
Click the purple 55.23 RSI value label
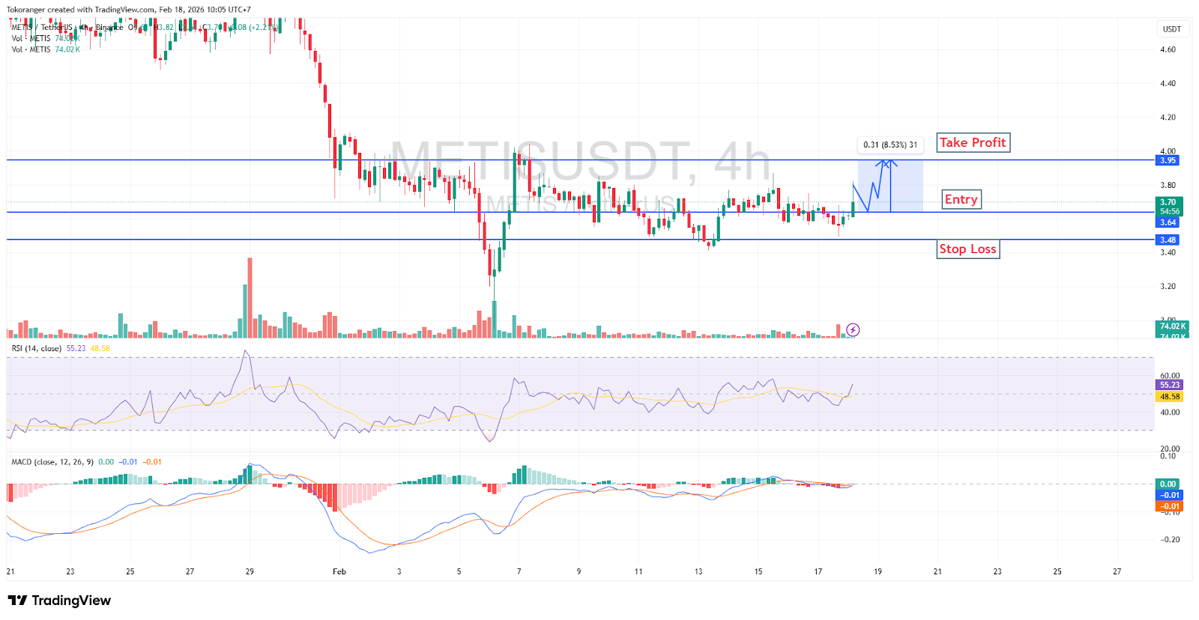(x=1169, y=385)
